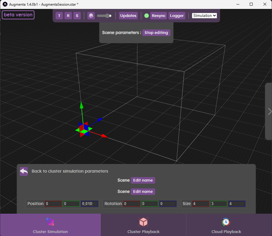Screen dimensions: 272x236
Task: Click 'Back to cluster simulation parameters' text
Action: point(70,171)
